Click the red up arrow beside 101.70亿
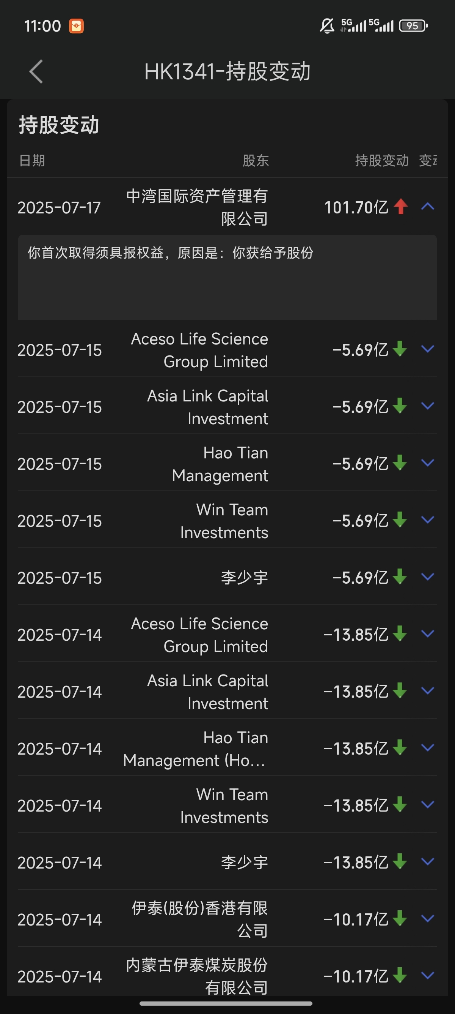The width and height of the screenshot is (455, 1014). click(x=401, y=206)
